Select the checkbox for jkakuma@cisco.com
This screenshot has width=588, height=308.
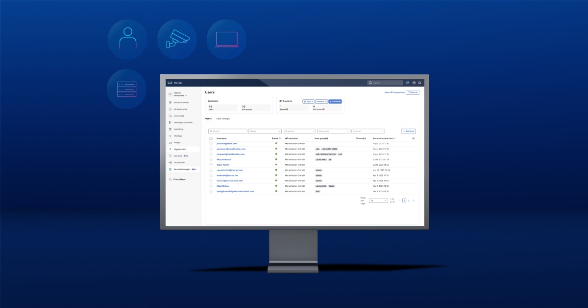(x=210, y=143)
